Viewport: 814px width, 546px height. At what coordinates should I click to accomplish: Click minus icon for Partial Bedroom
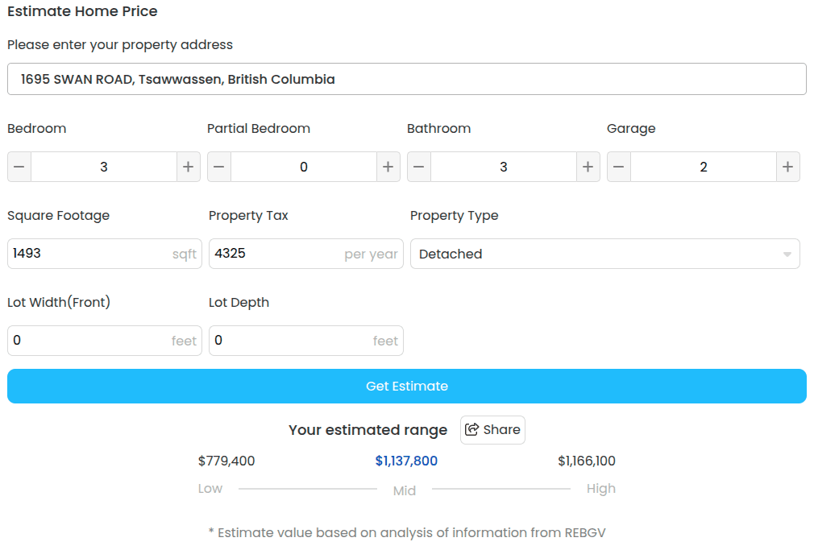tap(219, 167)
